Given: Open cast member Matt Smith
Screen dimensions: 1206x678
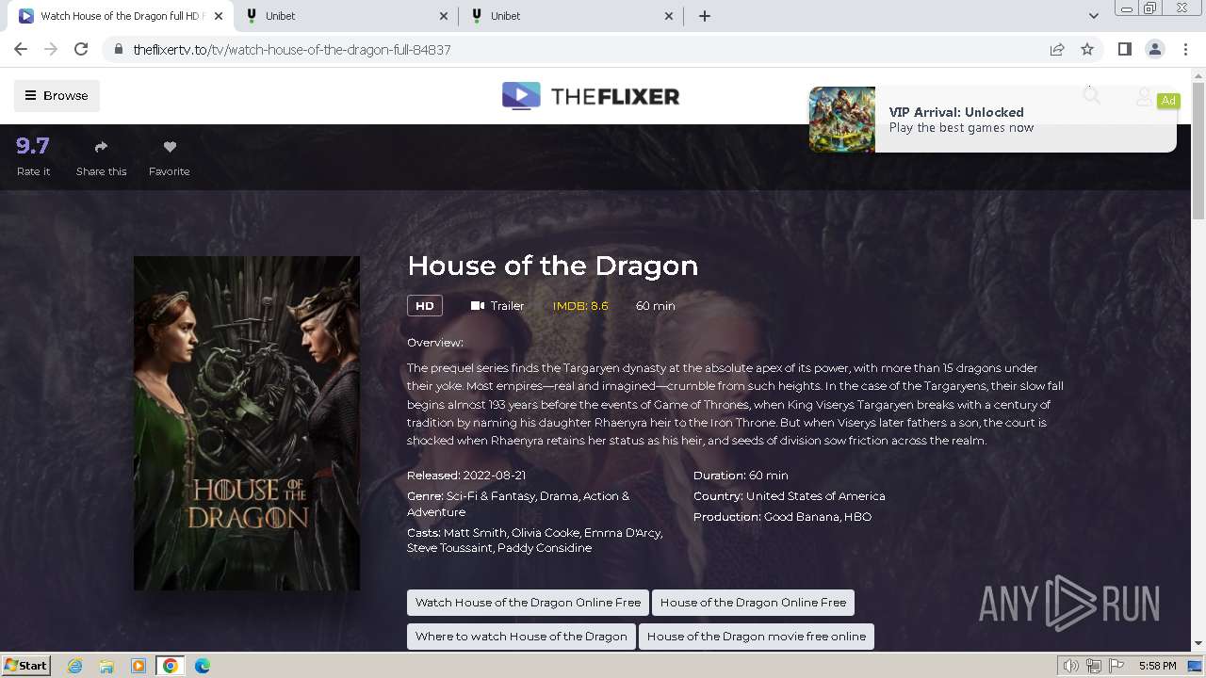Looking at the screenshot, I should [475, 532].
